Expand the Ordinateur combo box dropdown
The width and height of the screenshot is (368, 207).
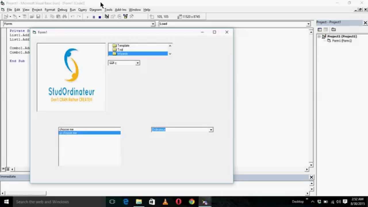click(211, 130)
